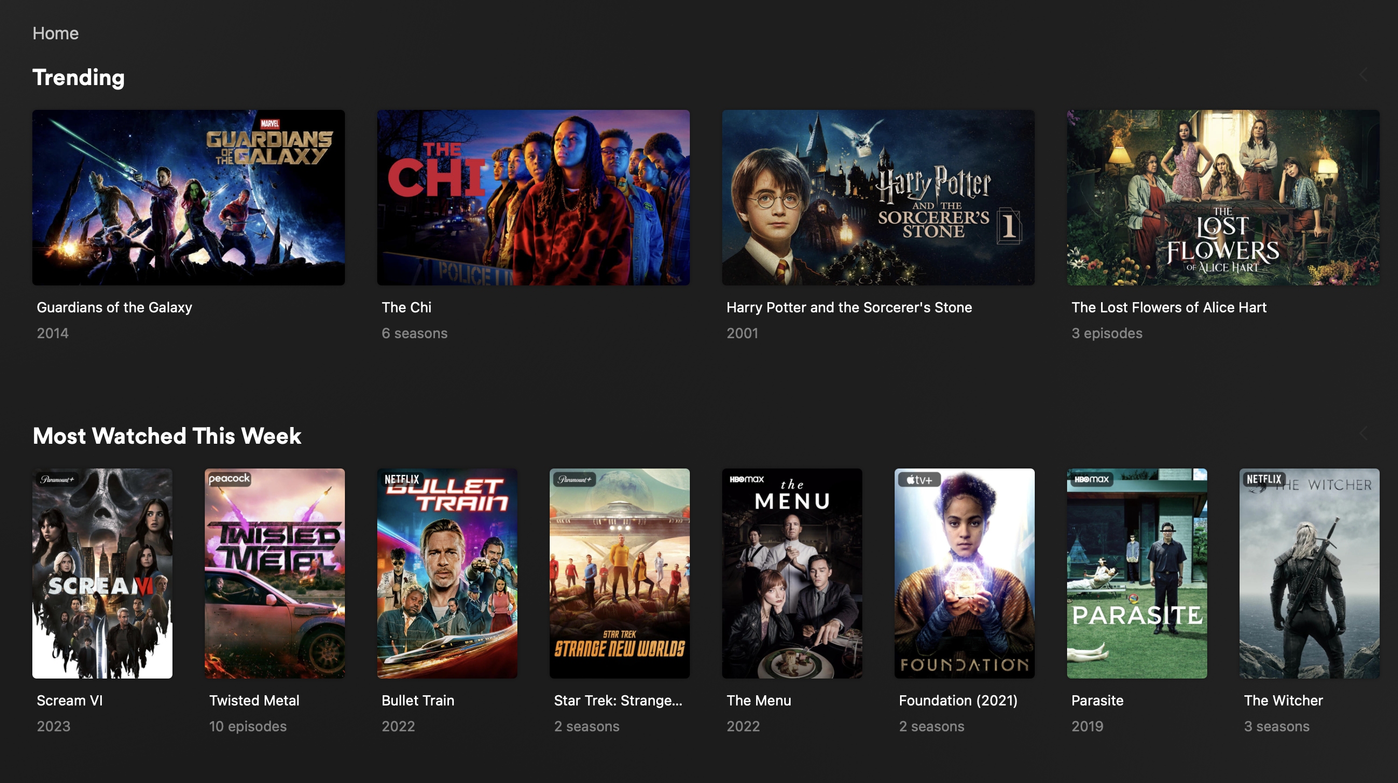This screenshot has width=1398, height=783.
Task: Open the Trending section heading
Action: [79, 77]
